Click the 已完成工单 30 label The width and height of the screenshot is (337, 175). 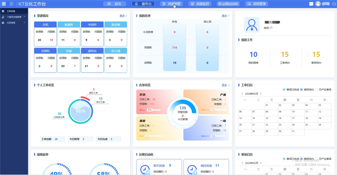point(59,116)
